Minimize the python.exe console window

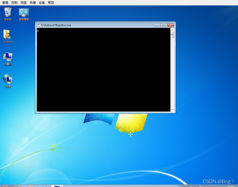tap(157, 25)
